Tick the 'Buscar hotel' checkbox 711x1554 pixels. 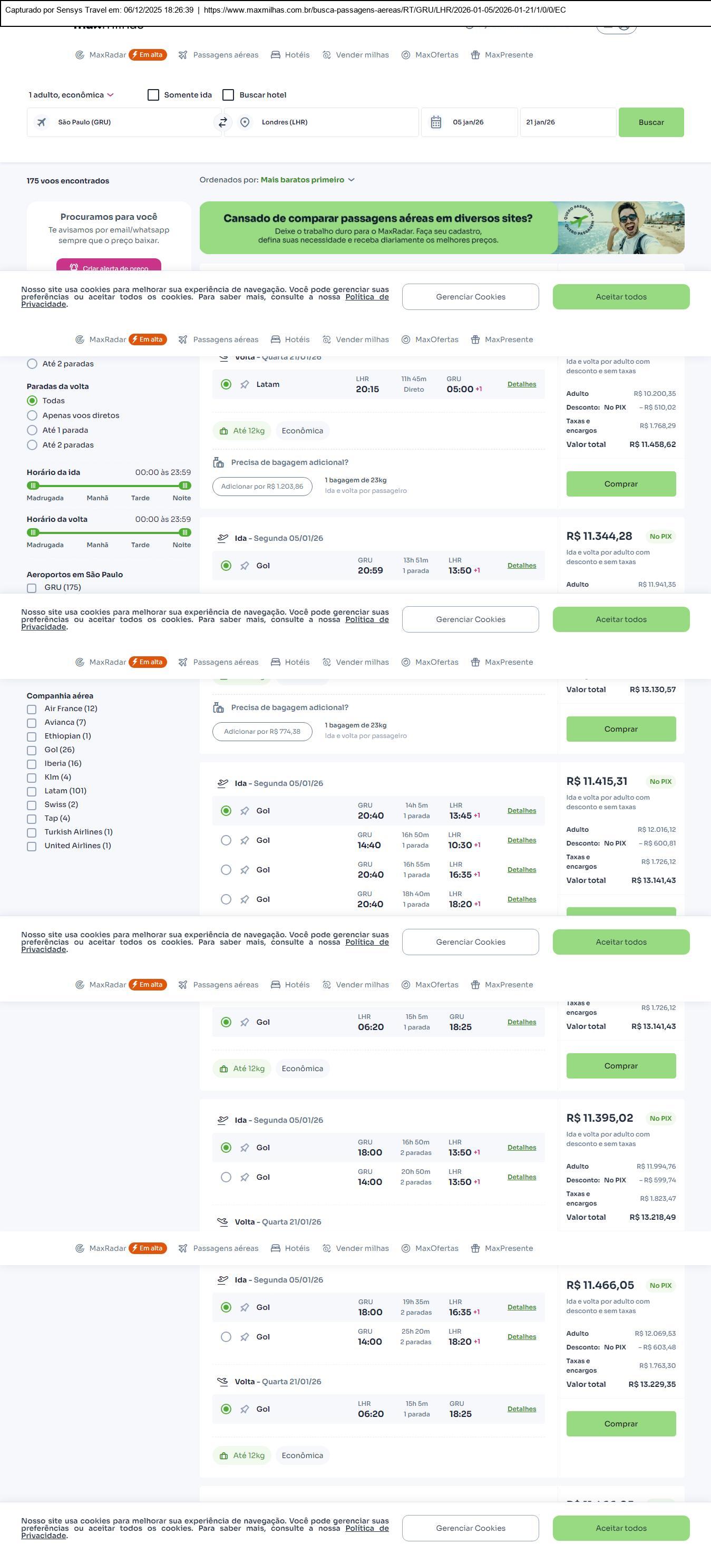(228, 95)
